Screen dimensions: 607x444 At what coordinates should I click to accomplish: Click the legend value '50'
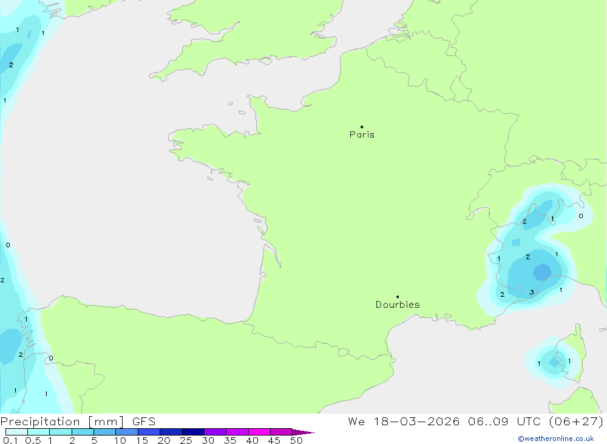[297, 440]
